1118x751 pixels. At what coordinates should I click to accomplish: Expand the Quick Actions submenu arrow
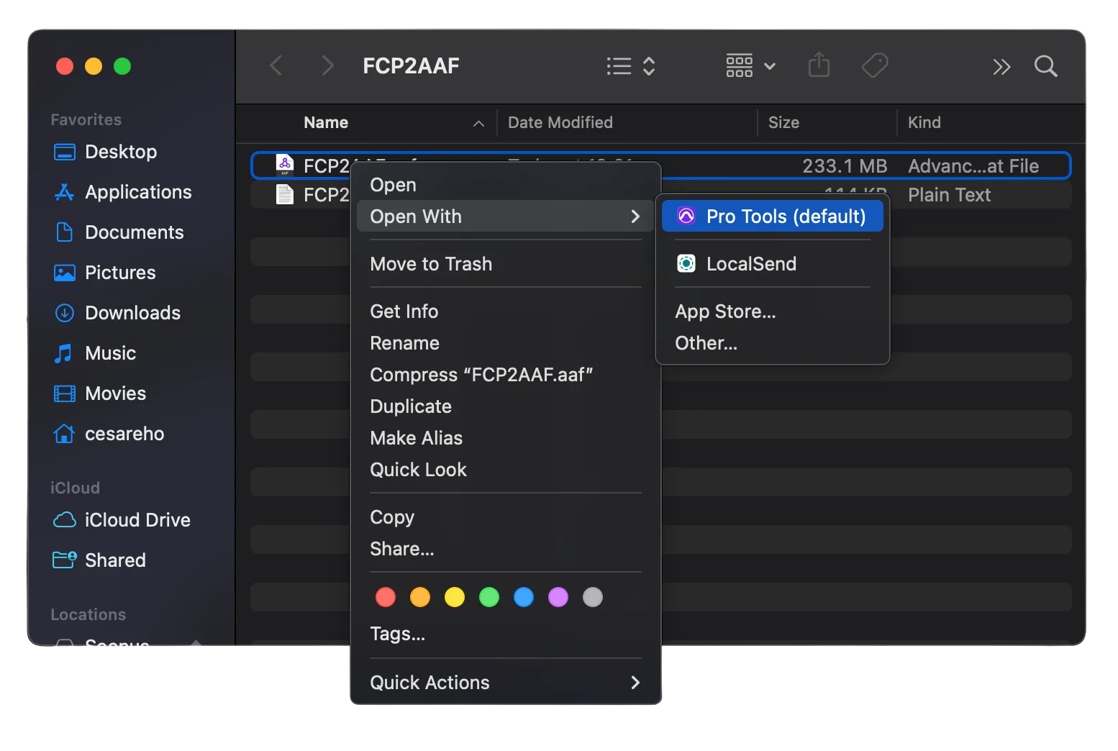point(635,683)
